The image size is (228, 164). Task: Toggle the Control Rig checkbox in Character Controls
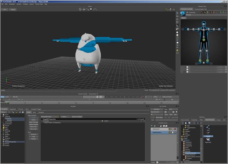(187, 13)
